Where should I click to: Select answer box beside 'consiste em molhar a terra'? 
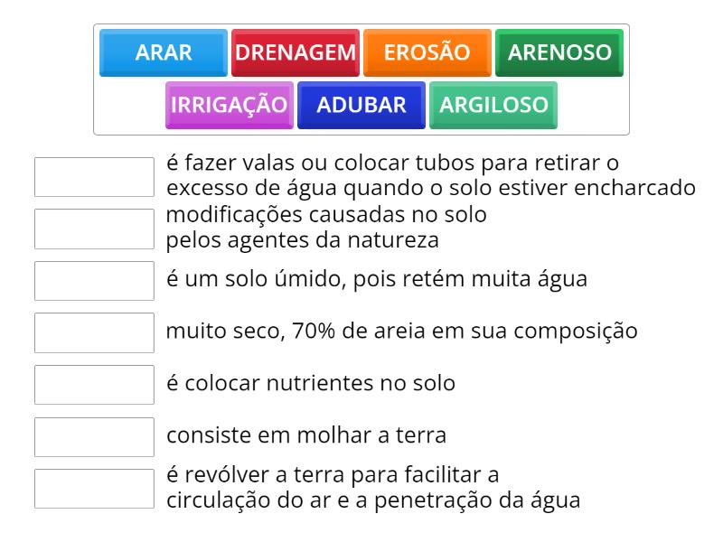tap(94, 436)
